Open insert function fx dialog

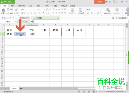tap(26, 22)
